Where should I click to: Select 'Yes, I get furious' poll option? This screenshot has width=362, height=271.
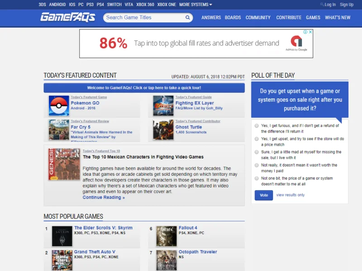click(257, 126)
